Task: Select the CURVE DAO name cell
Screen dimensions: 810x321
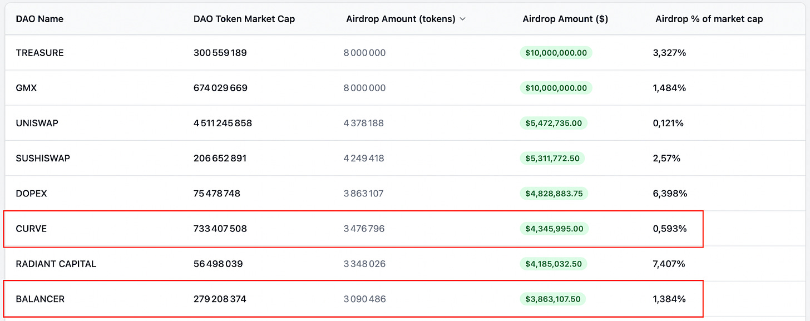Action: point(31,229)
